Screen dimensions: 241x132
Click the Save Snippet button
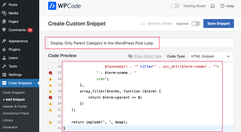219,23
